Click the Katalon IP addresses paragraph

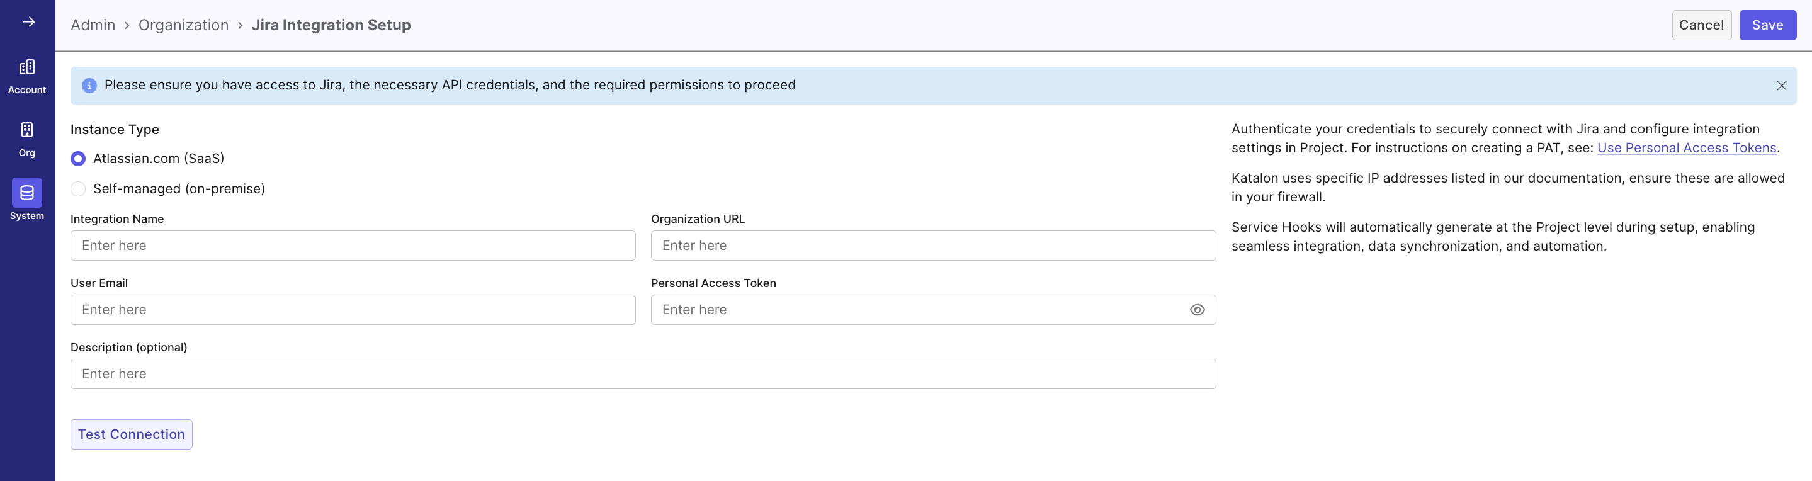(1507, 188)
